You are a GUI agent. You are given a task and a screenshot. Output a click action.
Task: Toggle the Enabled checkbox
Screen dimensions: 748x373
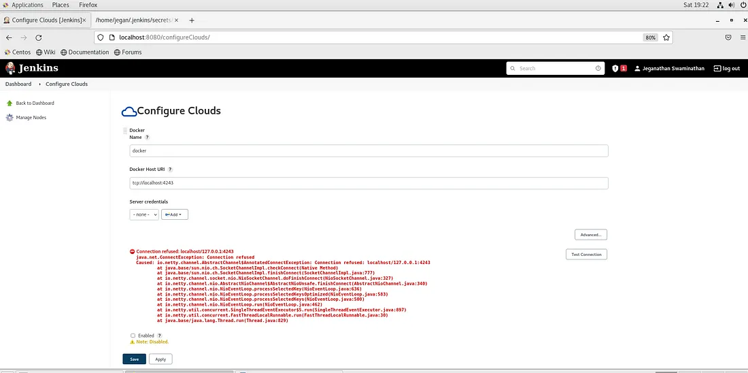tap(133, 336)
